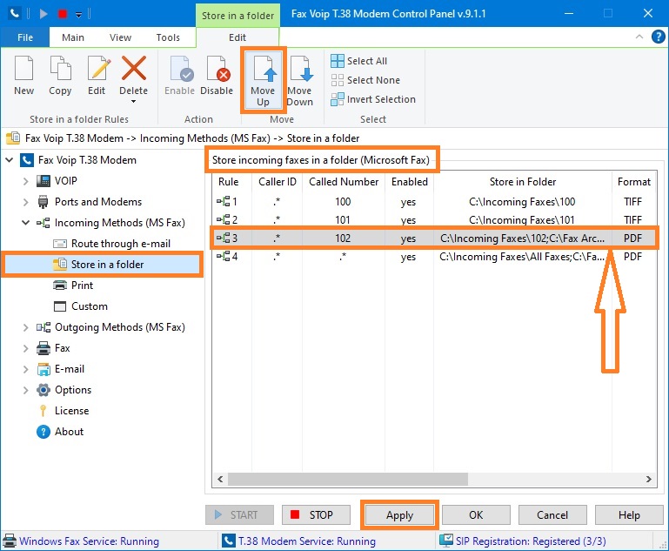
Task: Select rule 3 with called number 102
Action: (434, 239)
